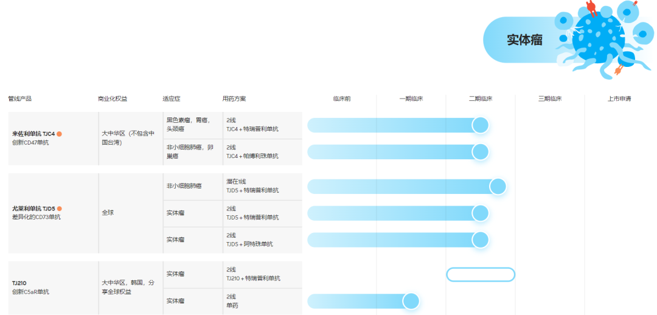Click the 潜在1线 label
Screen dimensions: 657x315
coord(236,182)
